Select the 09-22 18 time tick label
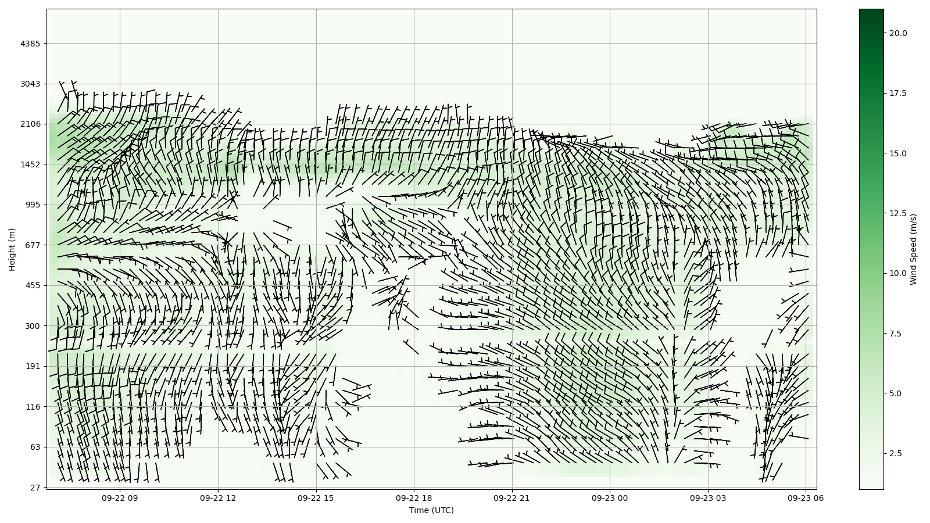Image resolution: width=930 pixels, height=523 pixels. click(414, 498)
